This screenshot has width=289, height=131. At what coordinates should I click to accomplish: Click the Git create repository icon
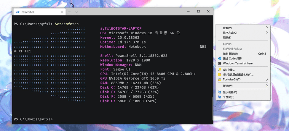point(220,75)
